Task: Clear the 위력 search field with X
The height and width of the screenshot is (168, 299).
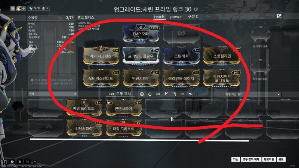Action: 75,94
